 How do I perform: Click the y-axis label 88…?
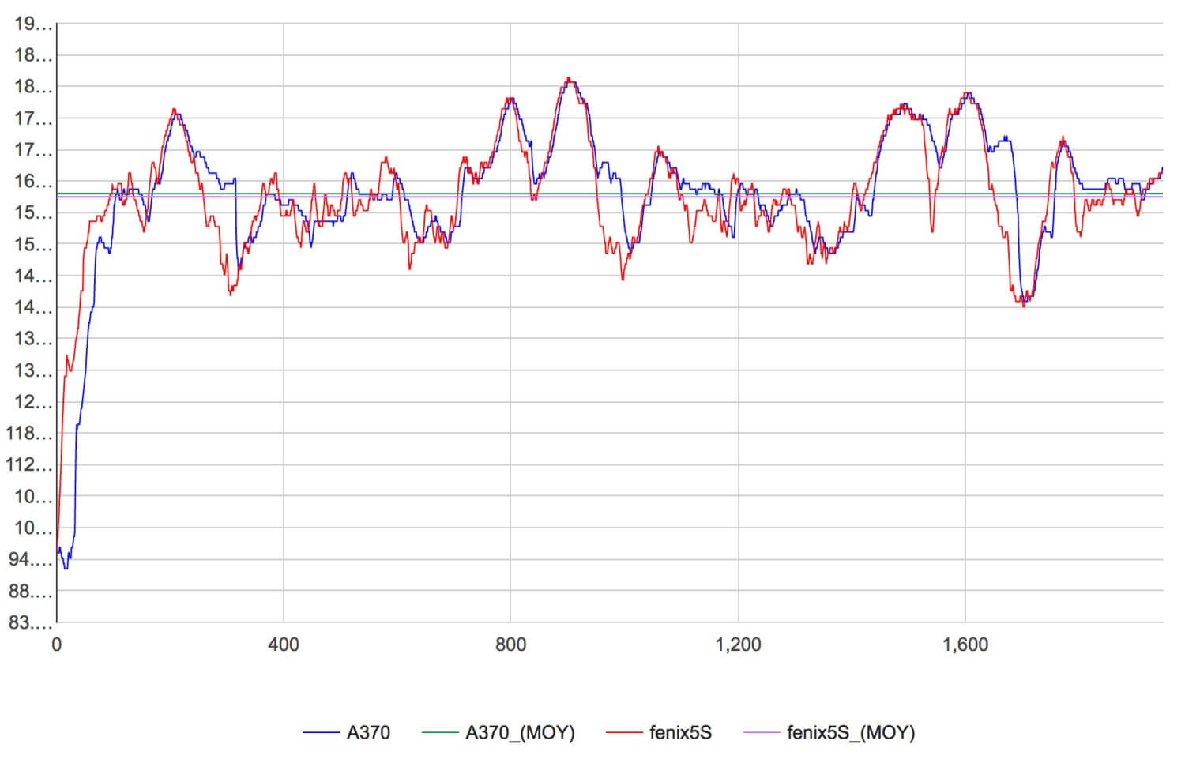click(x=32, y=592)
